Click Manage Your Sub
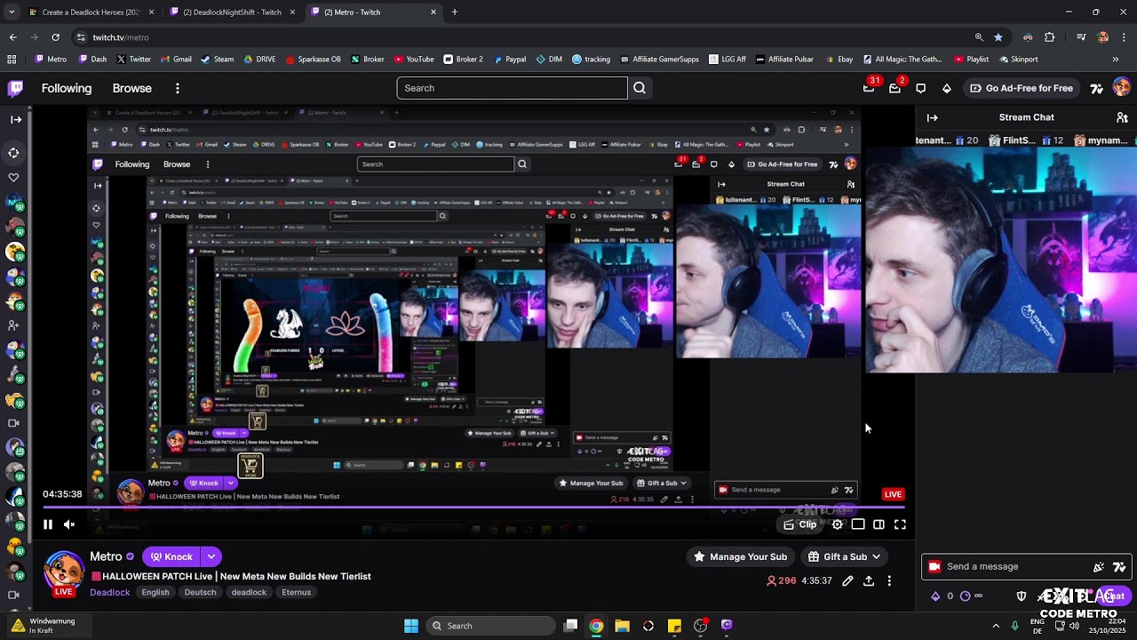1137x640 pixels. point(740,556)
